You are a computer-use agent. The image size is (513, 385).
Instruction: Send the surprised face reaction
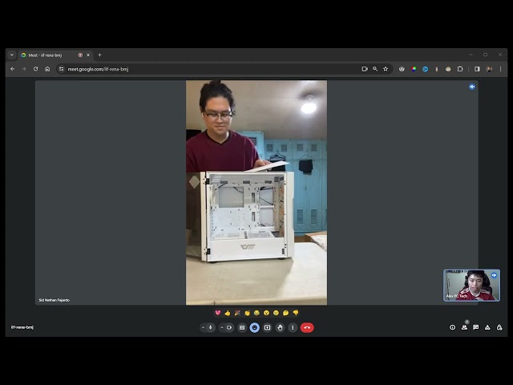click(x=266, y=313)
